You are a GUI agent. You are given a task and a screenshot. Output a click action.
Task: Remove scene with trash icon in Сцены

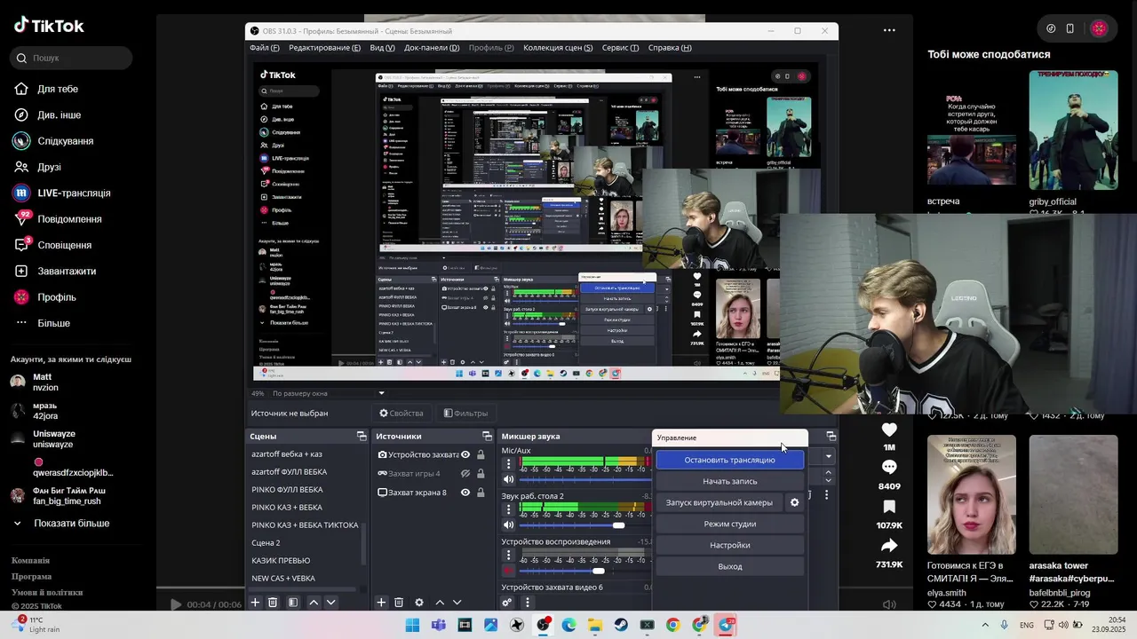point(273,603)
